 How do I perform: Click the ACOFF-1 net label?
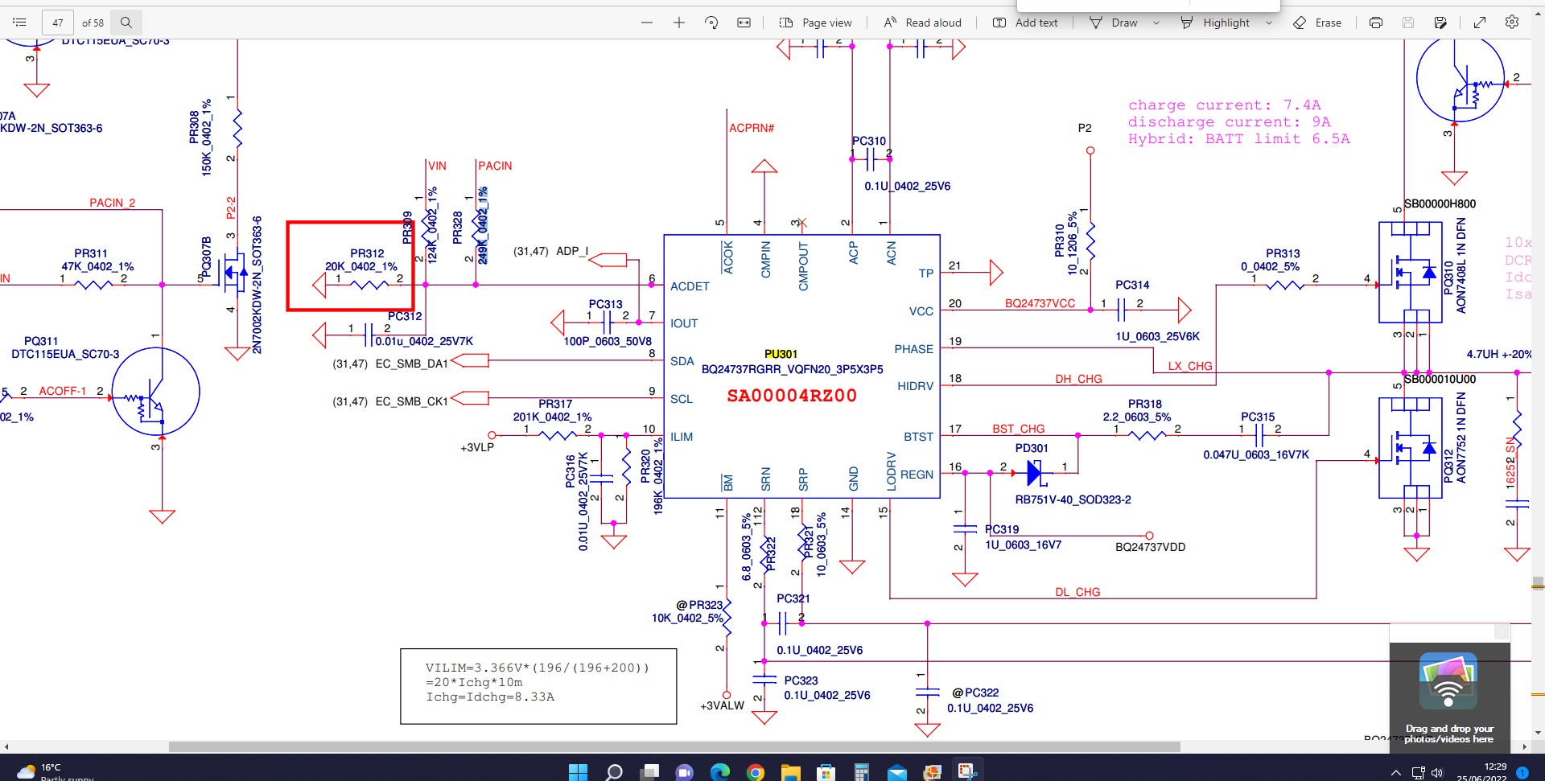62,391
